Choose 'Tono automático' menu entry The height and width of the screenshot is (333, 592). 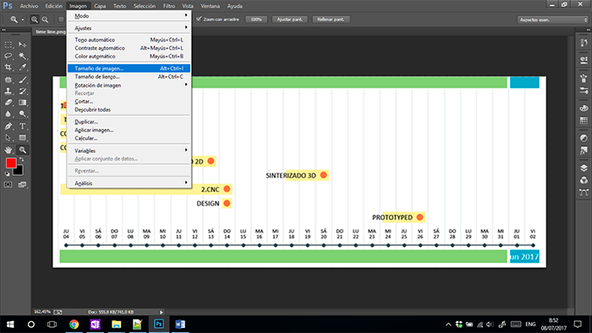tap(129, 40)
